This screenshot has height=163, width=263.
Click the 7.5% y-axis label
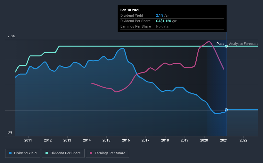pyautogui.click(x=12, y=36)
